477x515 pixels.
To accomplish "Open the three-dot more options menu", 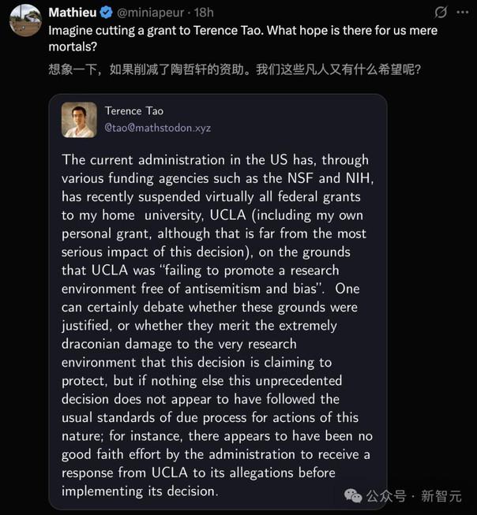I will point(463,13).
